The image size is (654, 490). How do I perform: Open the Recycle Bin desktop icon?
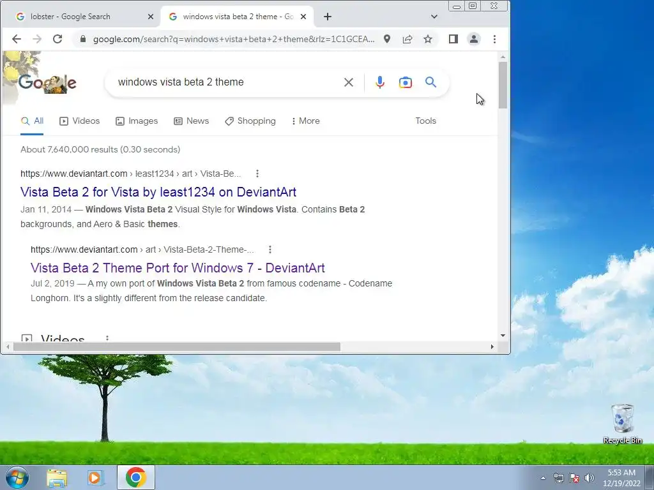tap(623, 424)
